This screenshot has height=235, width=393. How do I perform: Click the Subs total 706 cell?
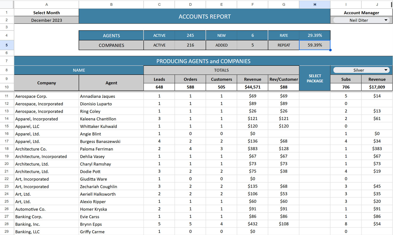click(346, 87)
